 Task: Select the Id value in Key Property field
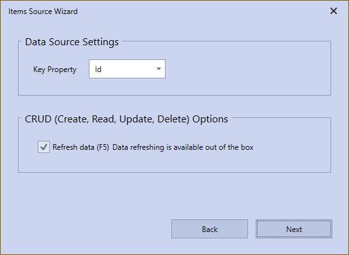(98, 69)
